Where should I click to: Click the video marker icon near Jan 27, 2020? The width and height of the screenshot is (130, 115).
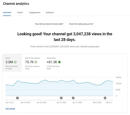tap(61, 98)
